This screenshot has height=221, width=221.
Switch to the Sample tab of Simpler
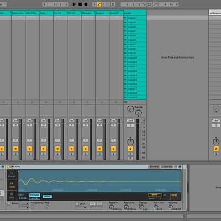coord(154,167)
